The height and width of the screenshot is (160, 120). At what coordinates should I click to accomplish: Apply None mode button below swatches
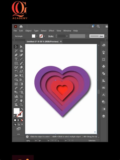pos(22,120)
